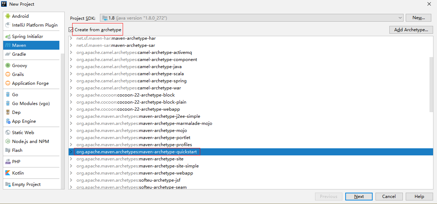Click the PHP icon
Viewport: 437px width, 204px height.
[x=8, y=162]
